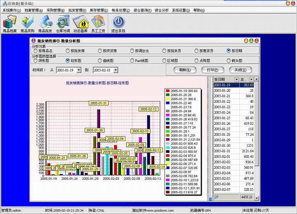Click chart label 2005-01-31

(99, 103)
